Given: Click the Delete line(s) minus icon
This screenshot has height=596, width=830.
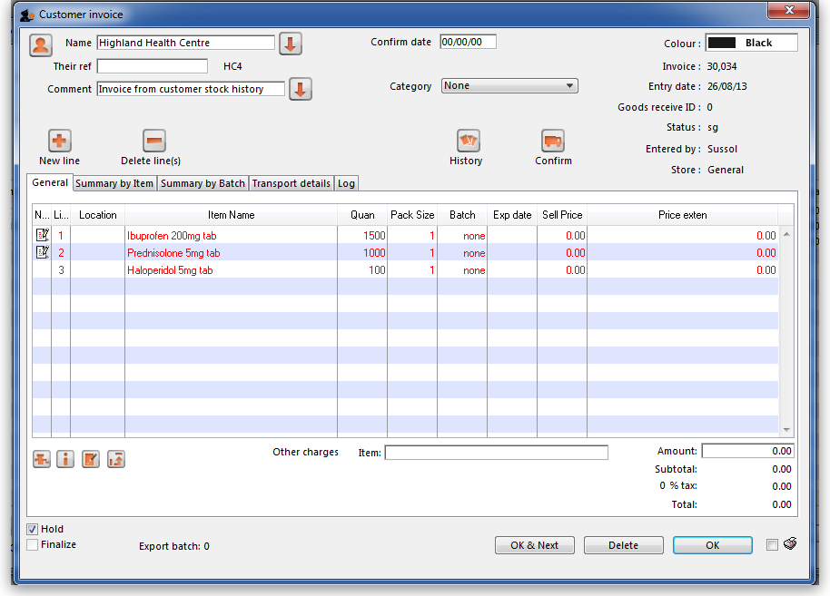Looking at the screenshot, I should point(154,141).
